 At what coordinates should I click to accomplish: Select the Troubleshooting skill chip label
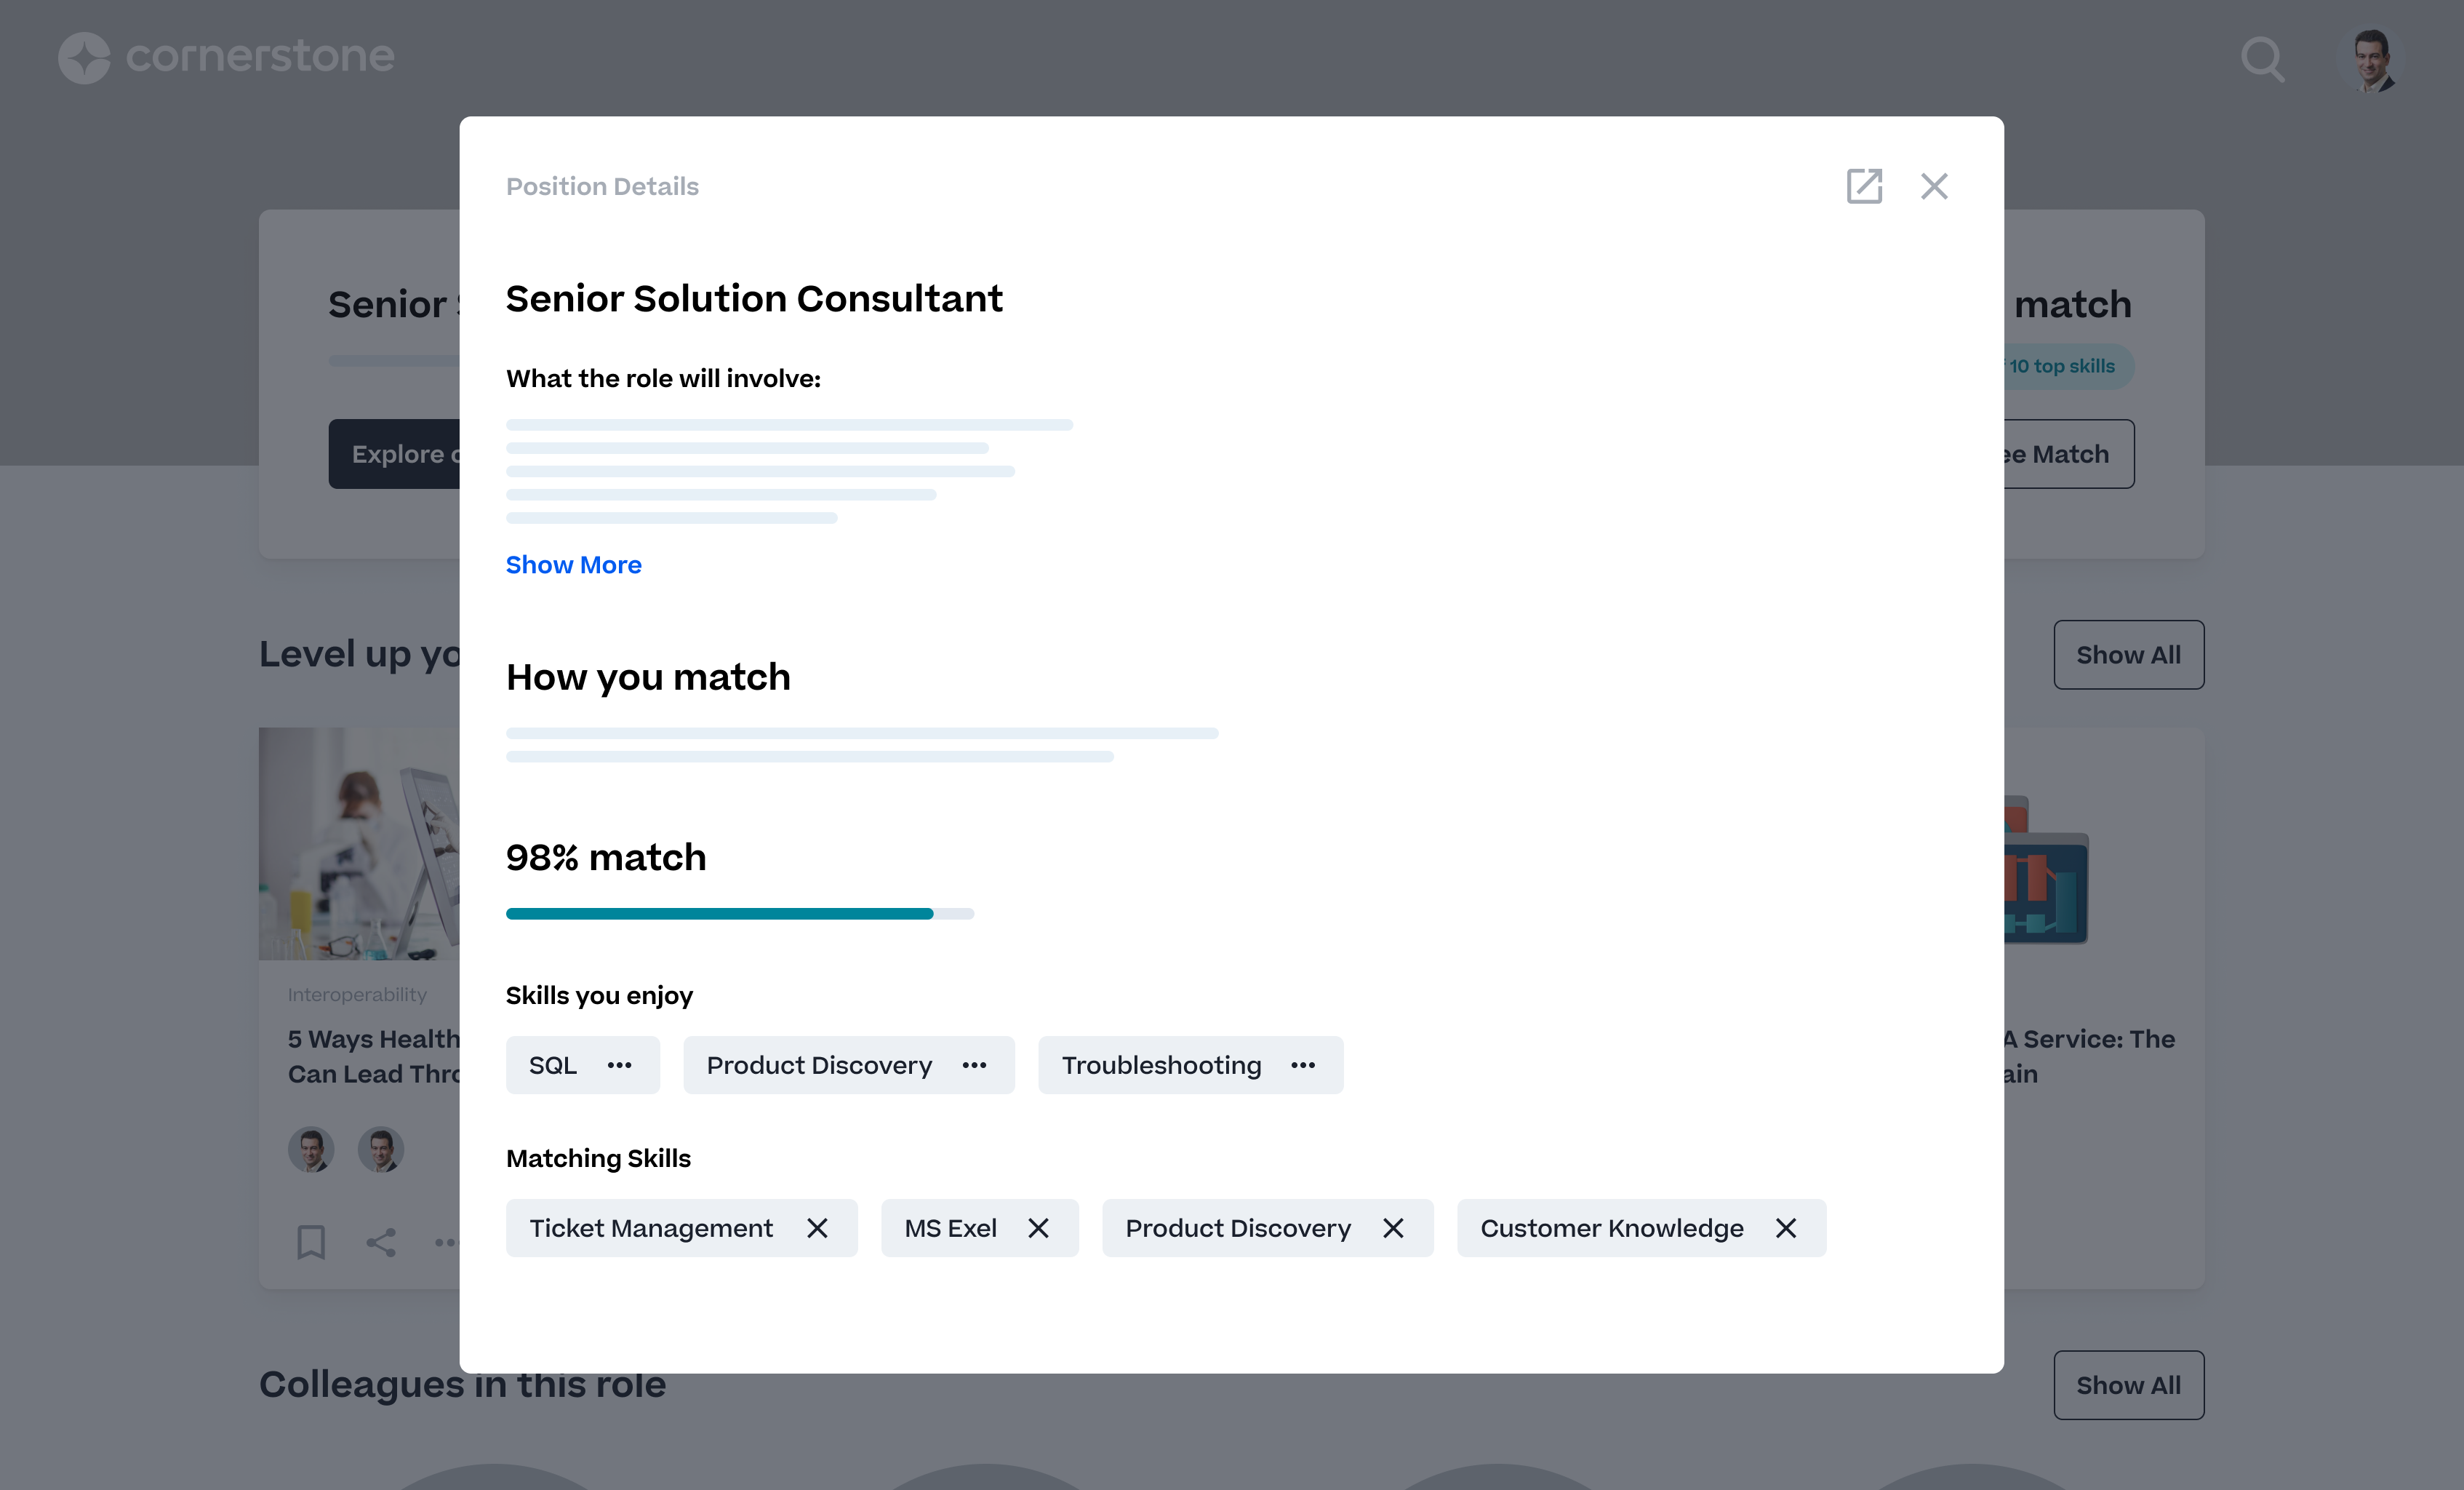point(1161,1064)
